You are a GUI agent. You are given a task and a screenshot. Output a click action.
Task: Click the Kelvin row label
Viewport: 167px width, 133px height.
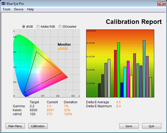click(17, 110)
